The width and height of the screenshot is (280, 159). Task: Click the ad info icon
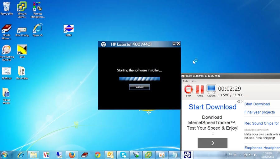(x=239, y=101)
